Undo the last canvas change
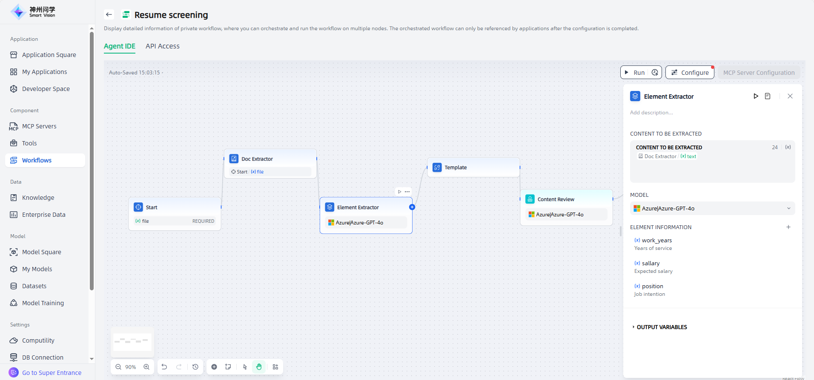 tap(164, 367)
